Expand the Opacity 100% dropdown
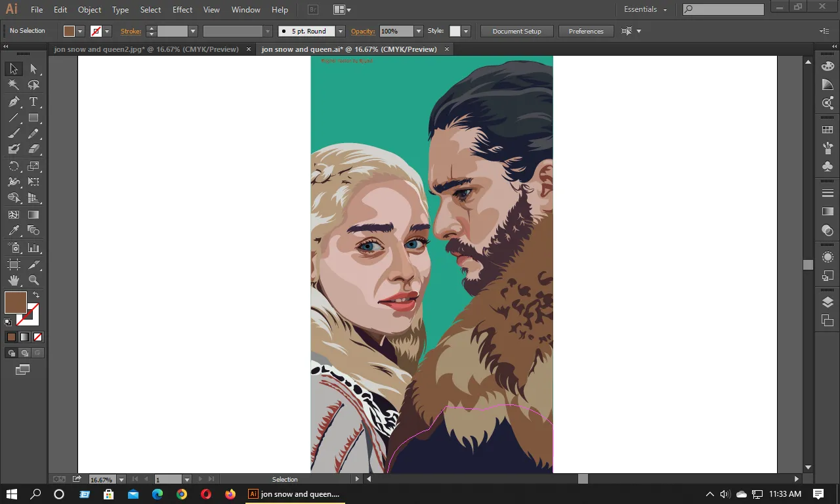Viewport: 840px width, 504px height. [419, 31]
